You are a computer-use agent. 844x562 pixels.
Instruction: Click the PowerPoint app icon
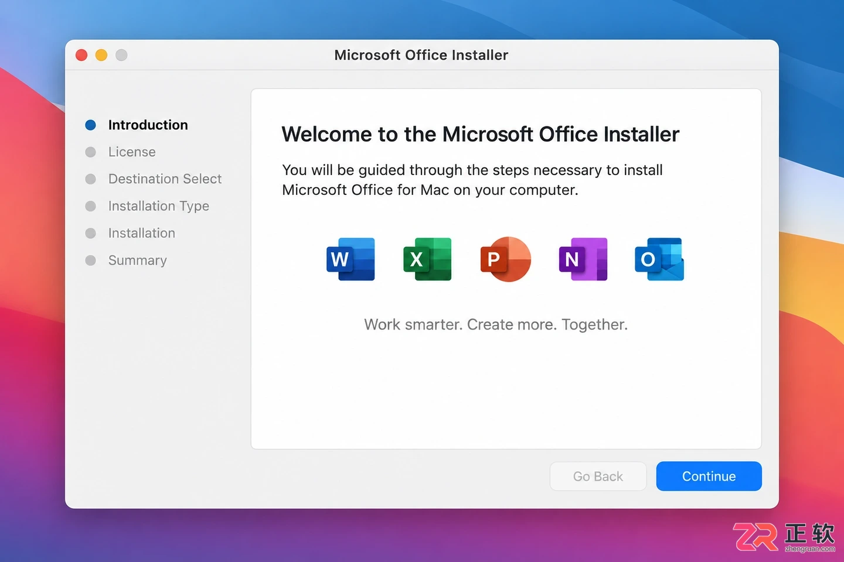(505, 259)
